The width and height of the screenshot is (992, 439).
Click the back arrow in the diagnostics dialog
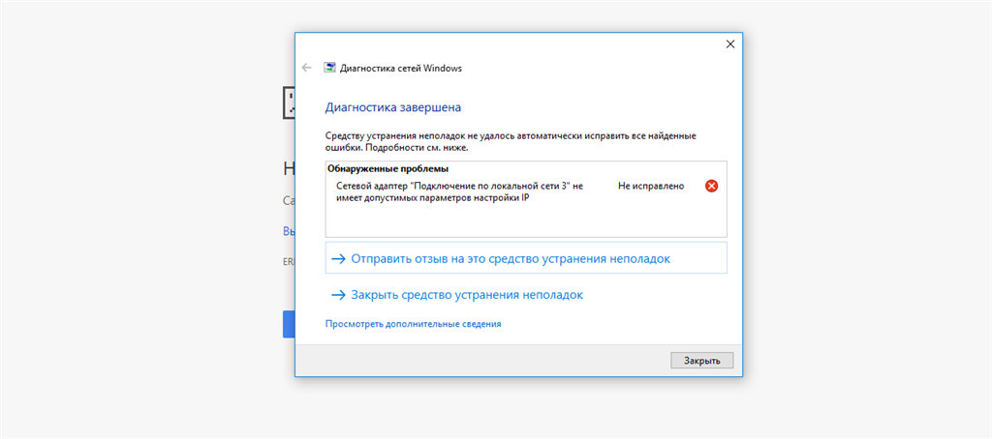click(307, 69)
